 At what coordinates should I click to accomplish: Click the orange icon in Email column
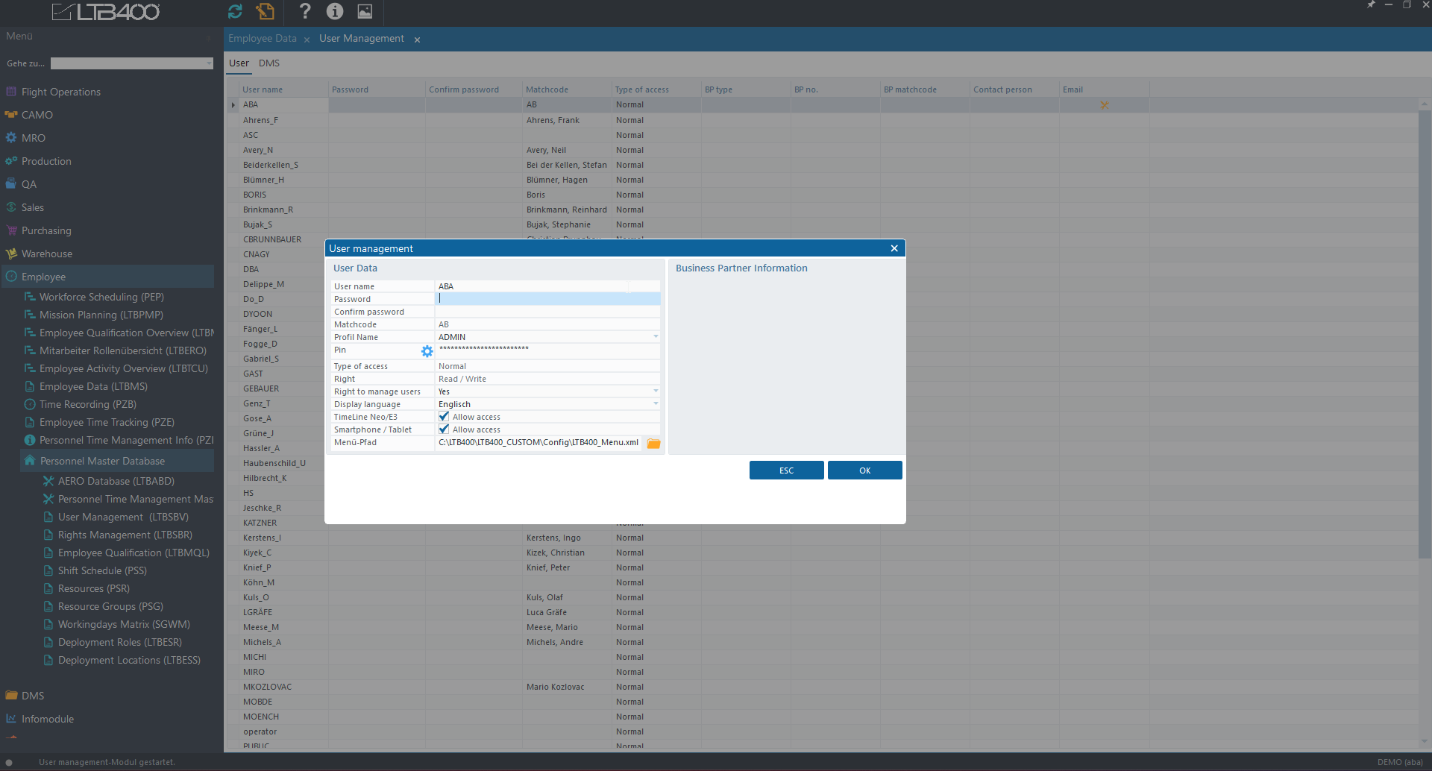coord(1104,105)
